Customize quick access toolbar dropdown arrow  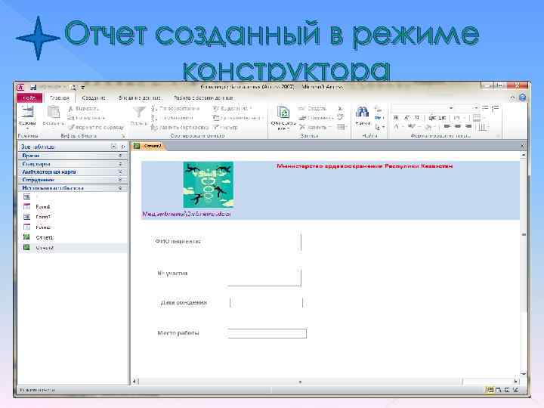point(83,88)
